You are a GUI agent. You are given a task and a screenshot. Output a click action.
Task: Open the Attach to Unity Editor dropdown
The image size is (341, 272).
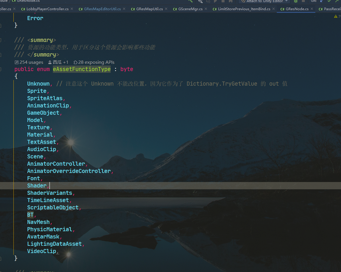[265, 1]
